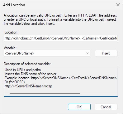Close the Add Location dialog with X

118,5
